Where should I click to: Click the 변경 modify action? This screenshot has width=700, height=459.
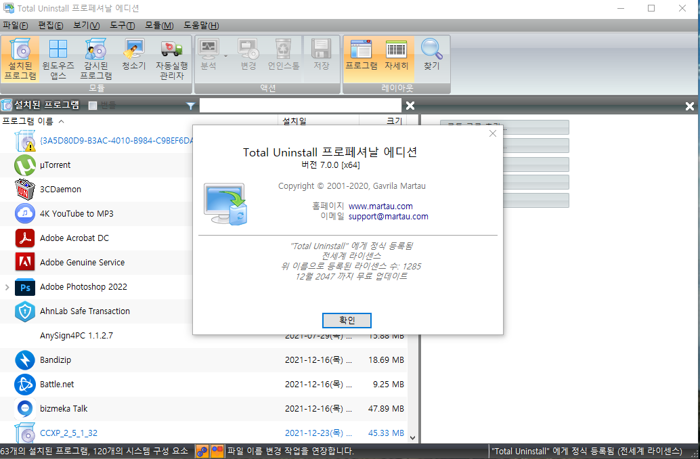(248, 54)
